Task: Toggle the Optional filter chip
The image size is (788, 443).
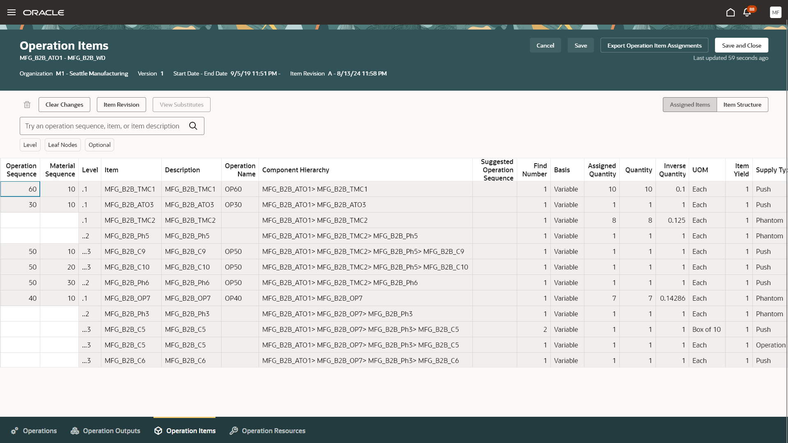Action: pyautogui.click(x=99, y=145)
